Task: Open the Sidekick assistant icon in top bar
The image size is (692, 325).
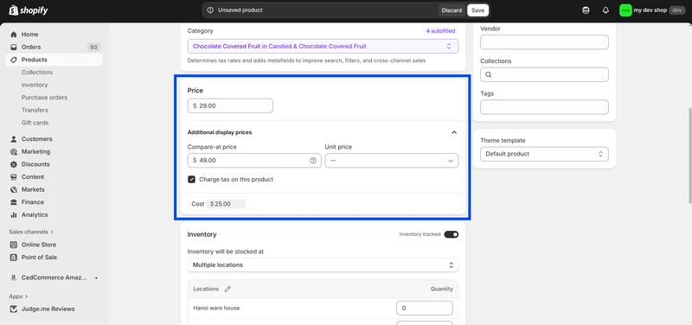Action: pos(586,10)
